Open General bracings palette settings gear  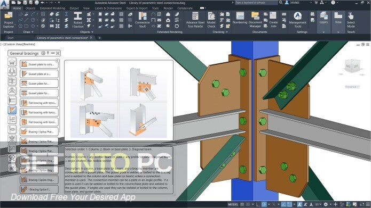pos(43,53)
